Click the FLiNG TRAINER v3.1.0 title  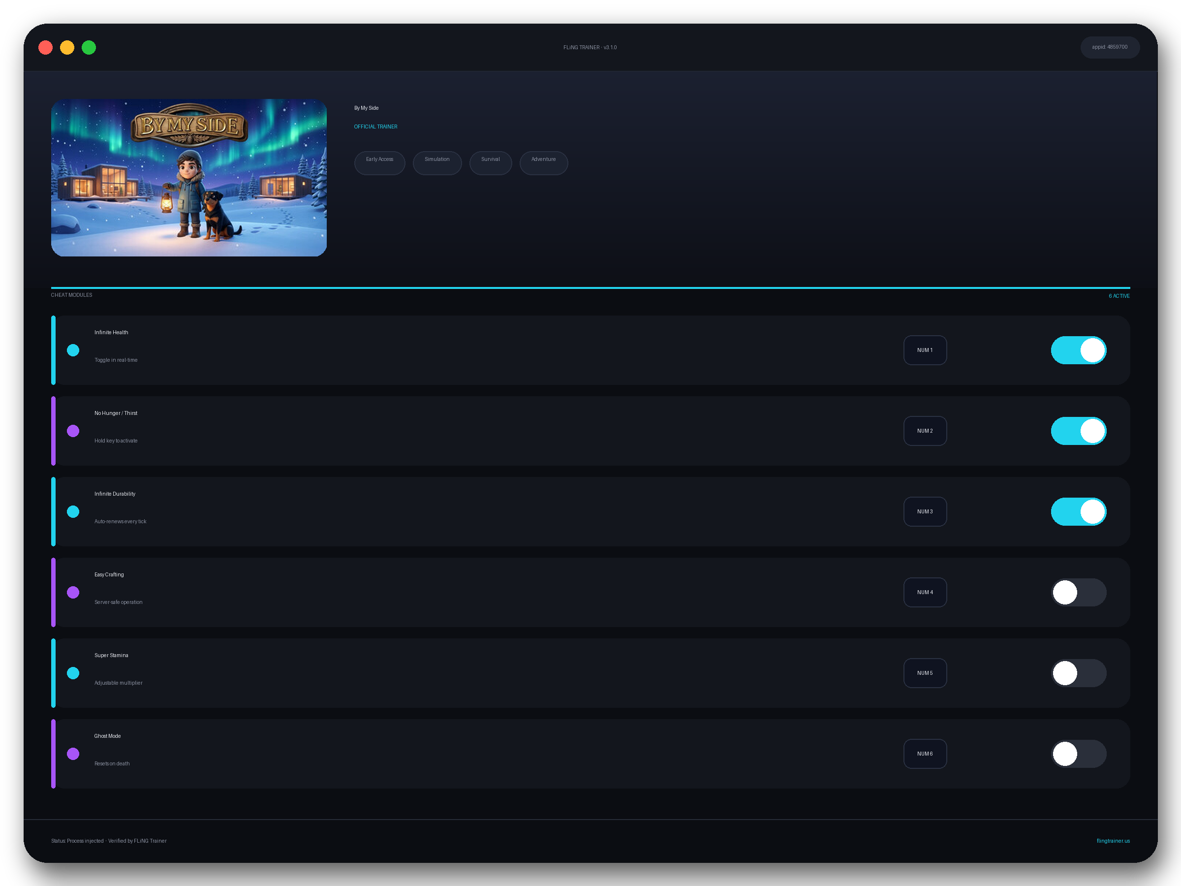pos(590,48)
